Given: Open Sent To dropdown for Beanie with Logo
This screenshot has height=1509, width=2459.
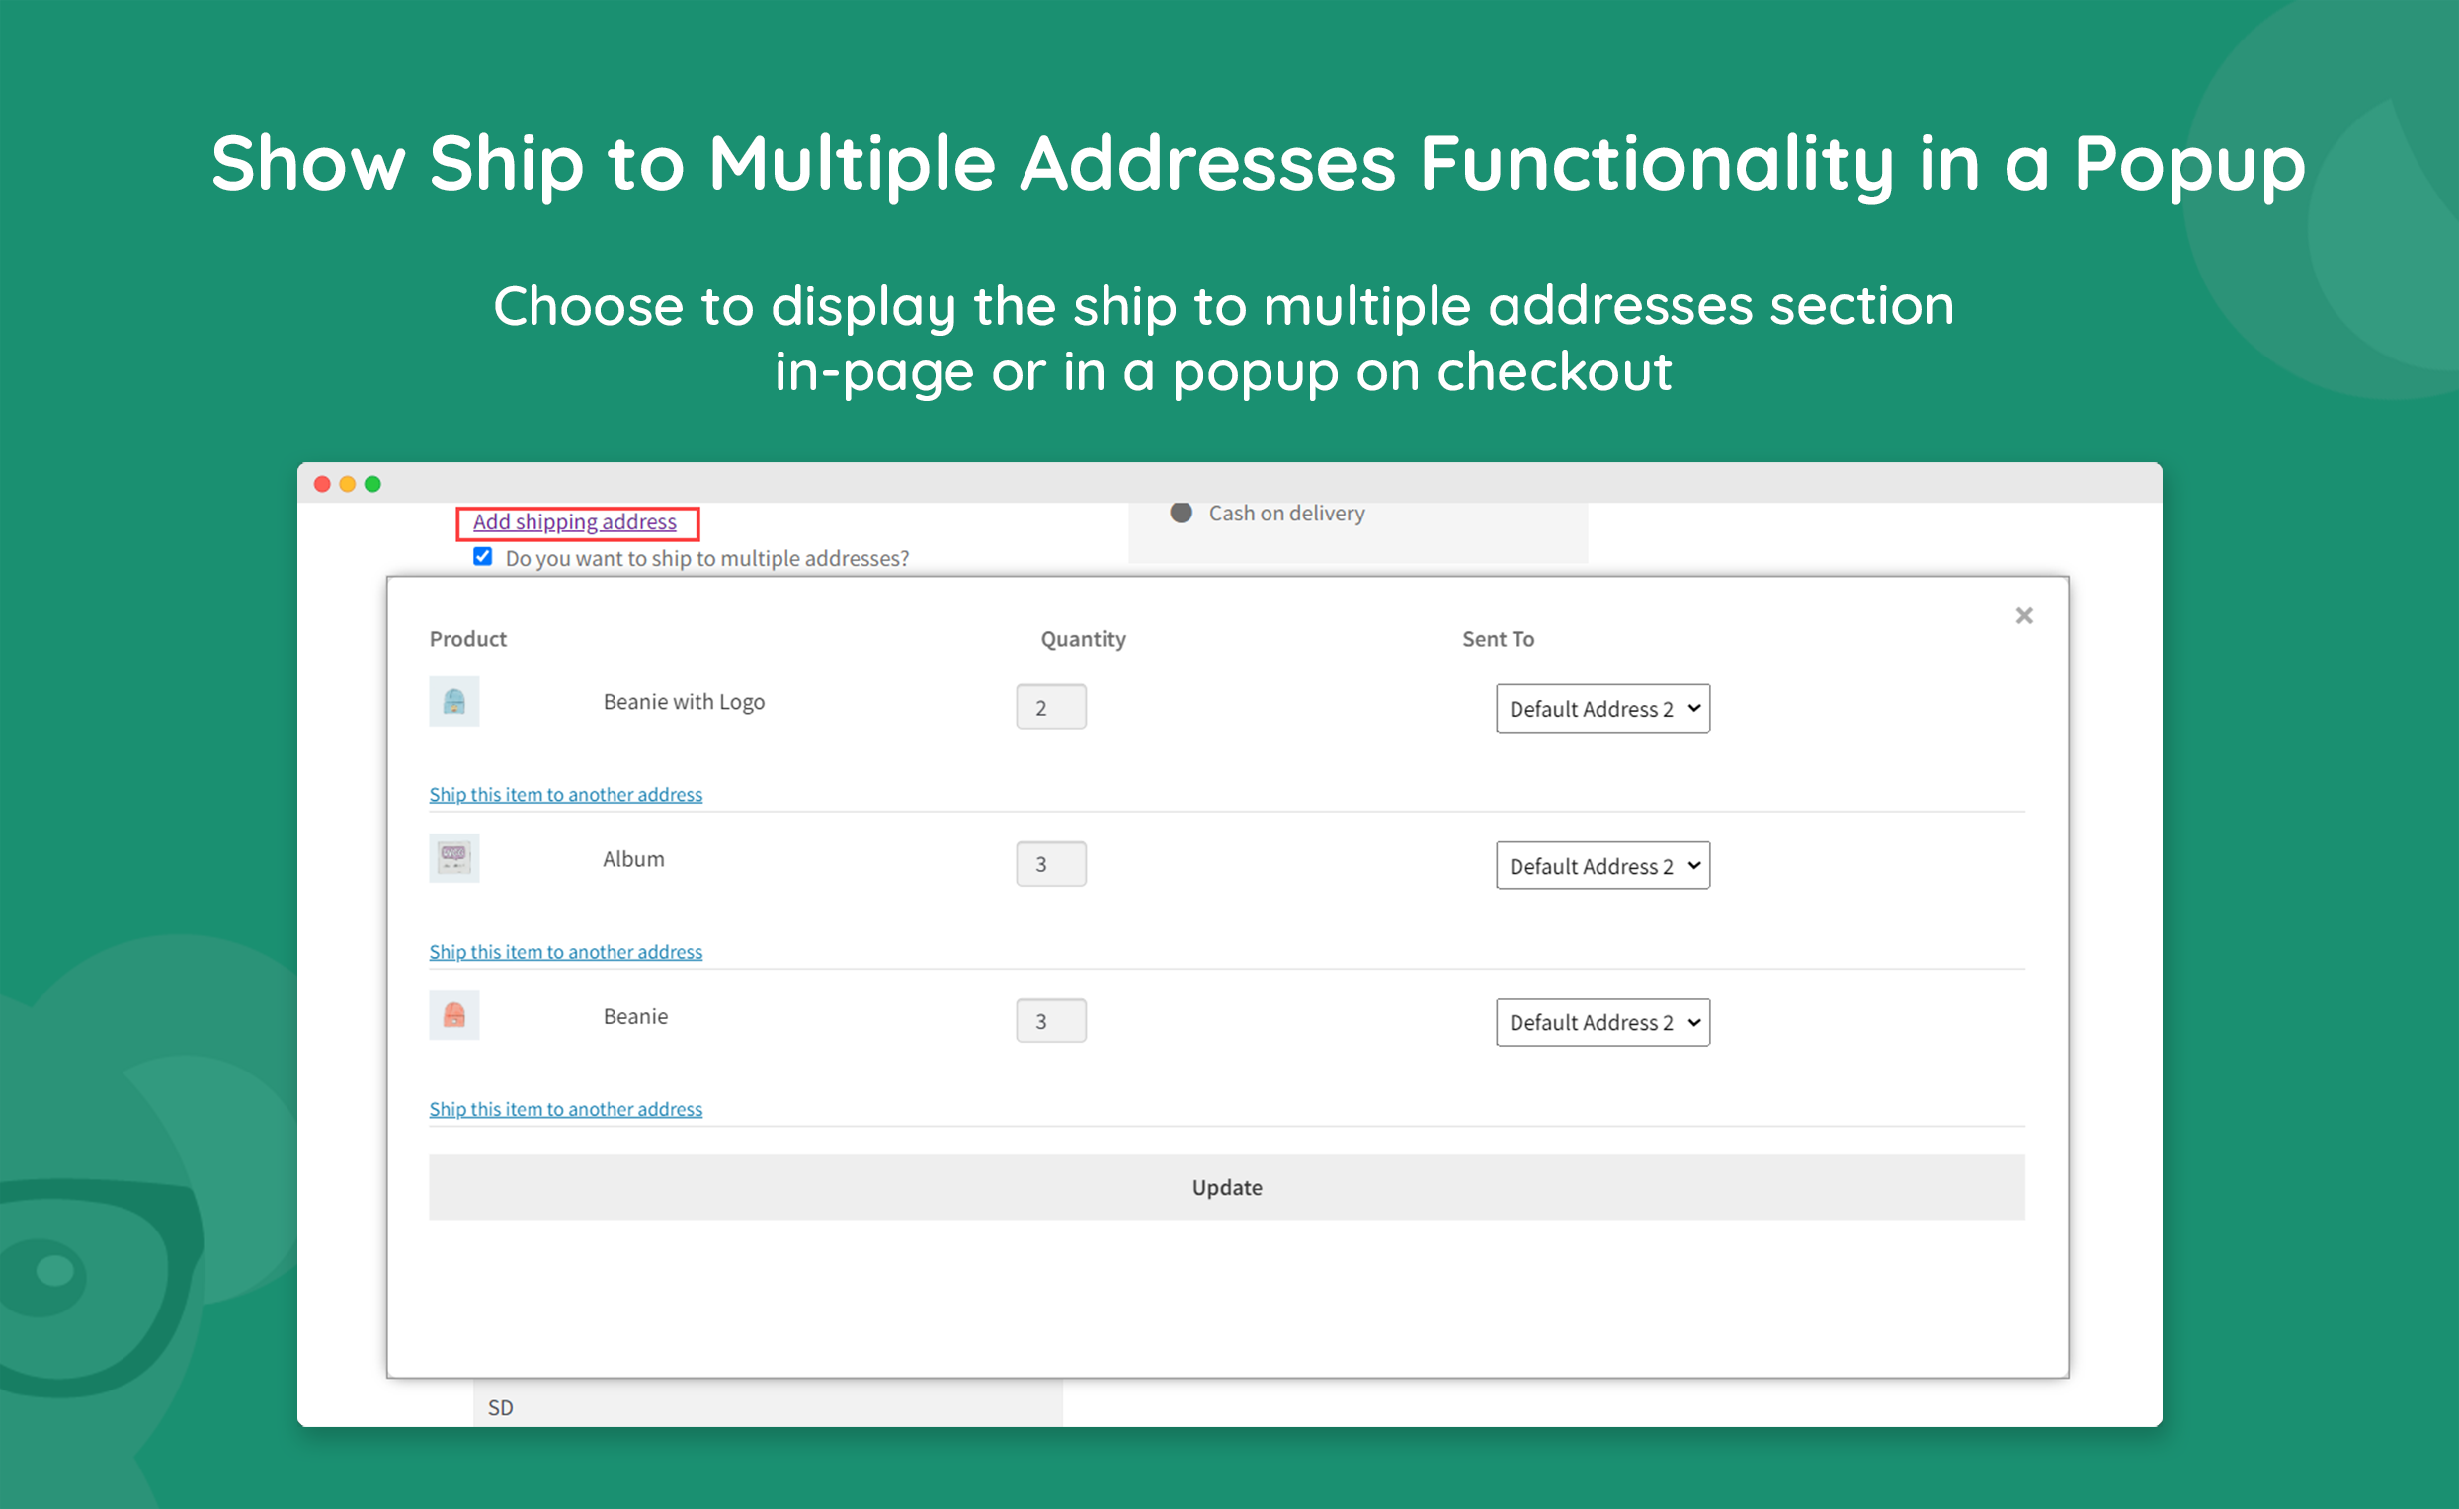Looking at the screenshot, I should 1601,709.
